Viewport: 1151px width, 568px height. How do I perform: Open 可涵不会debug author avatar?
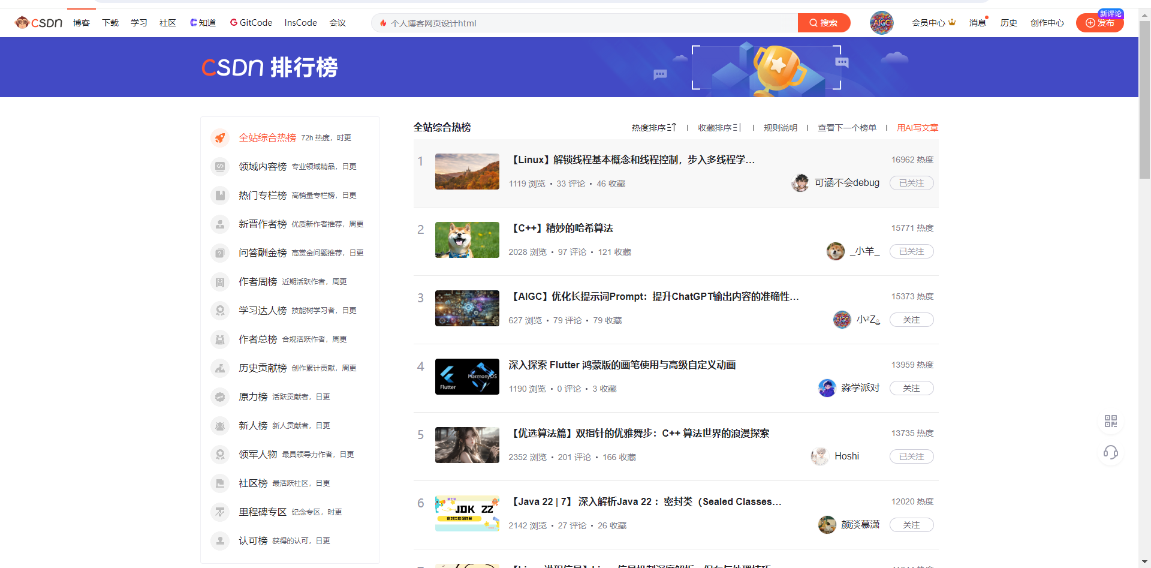[800, 183]
